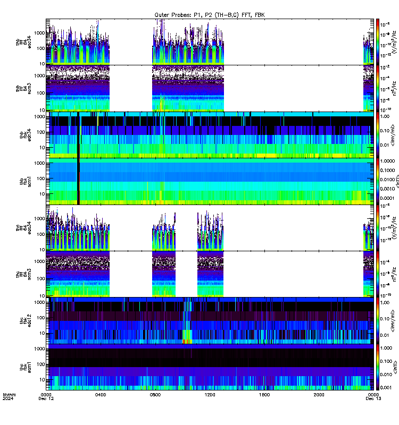Click the '0800' time axis label
Image resolution: width=399 pixels, height=425 pixels.
[x=155, y=395]
